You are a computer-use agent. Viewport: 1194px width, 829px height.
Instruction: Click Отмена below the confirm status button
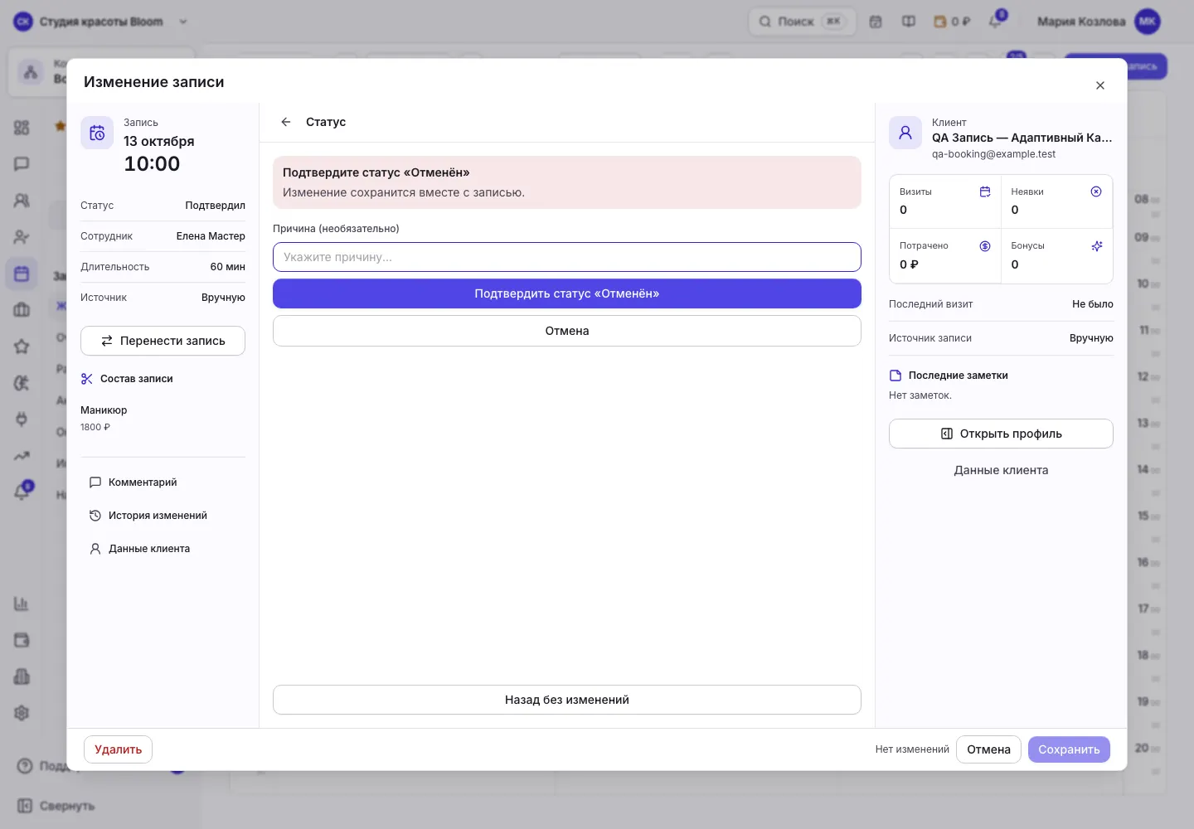(x=567, y=331)
